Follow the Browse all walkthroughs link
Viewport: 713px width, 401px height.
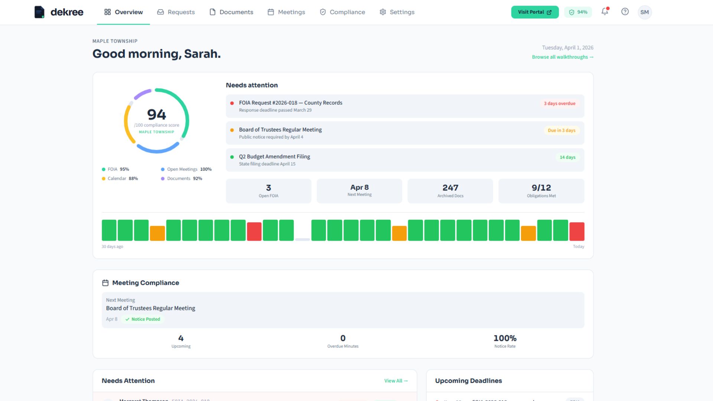(563, 57)
